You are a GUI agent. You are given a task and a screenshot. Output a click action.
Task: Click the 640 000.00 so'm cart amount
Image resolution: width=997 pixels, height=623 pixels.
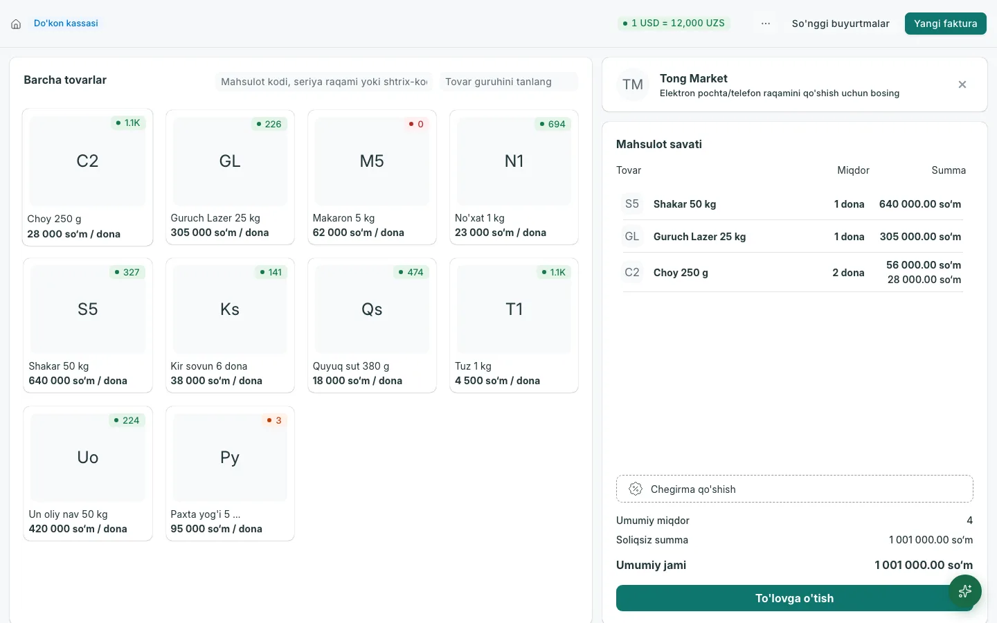point(920,204)
